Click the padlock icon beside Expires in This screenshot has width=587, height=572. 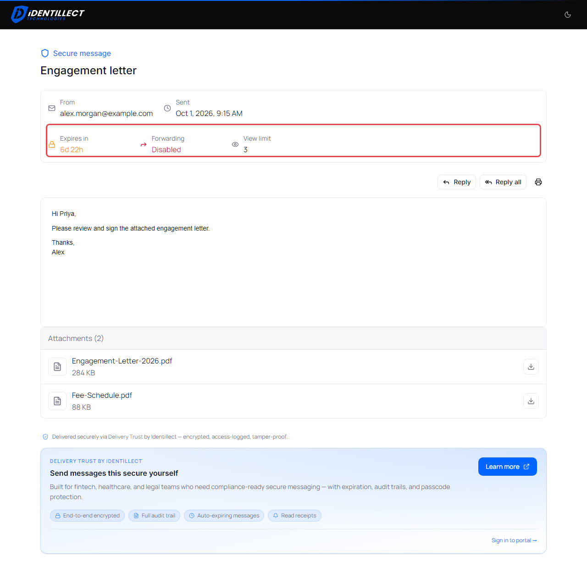tap(52, 144)
